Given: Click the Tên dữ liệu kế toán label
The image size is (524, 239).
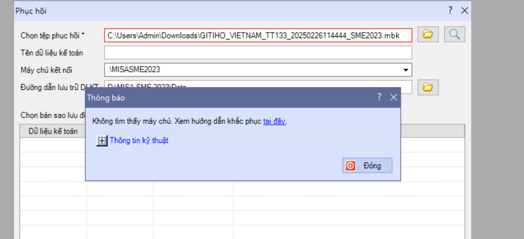Looking at the screenshot, I should 52,53.
